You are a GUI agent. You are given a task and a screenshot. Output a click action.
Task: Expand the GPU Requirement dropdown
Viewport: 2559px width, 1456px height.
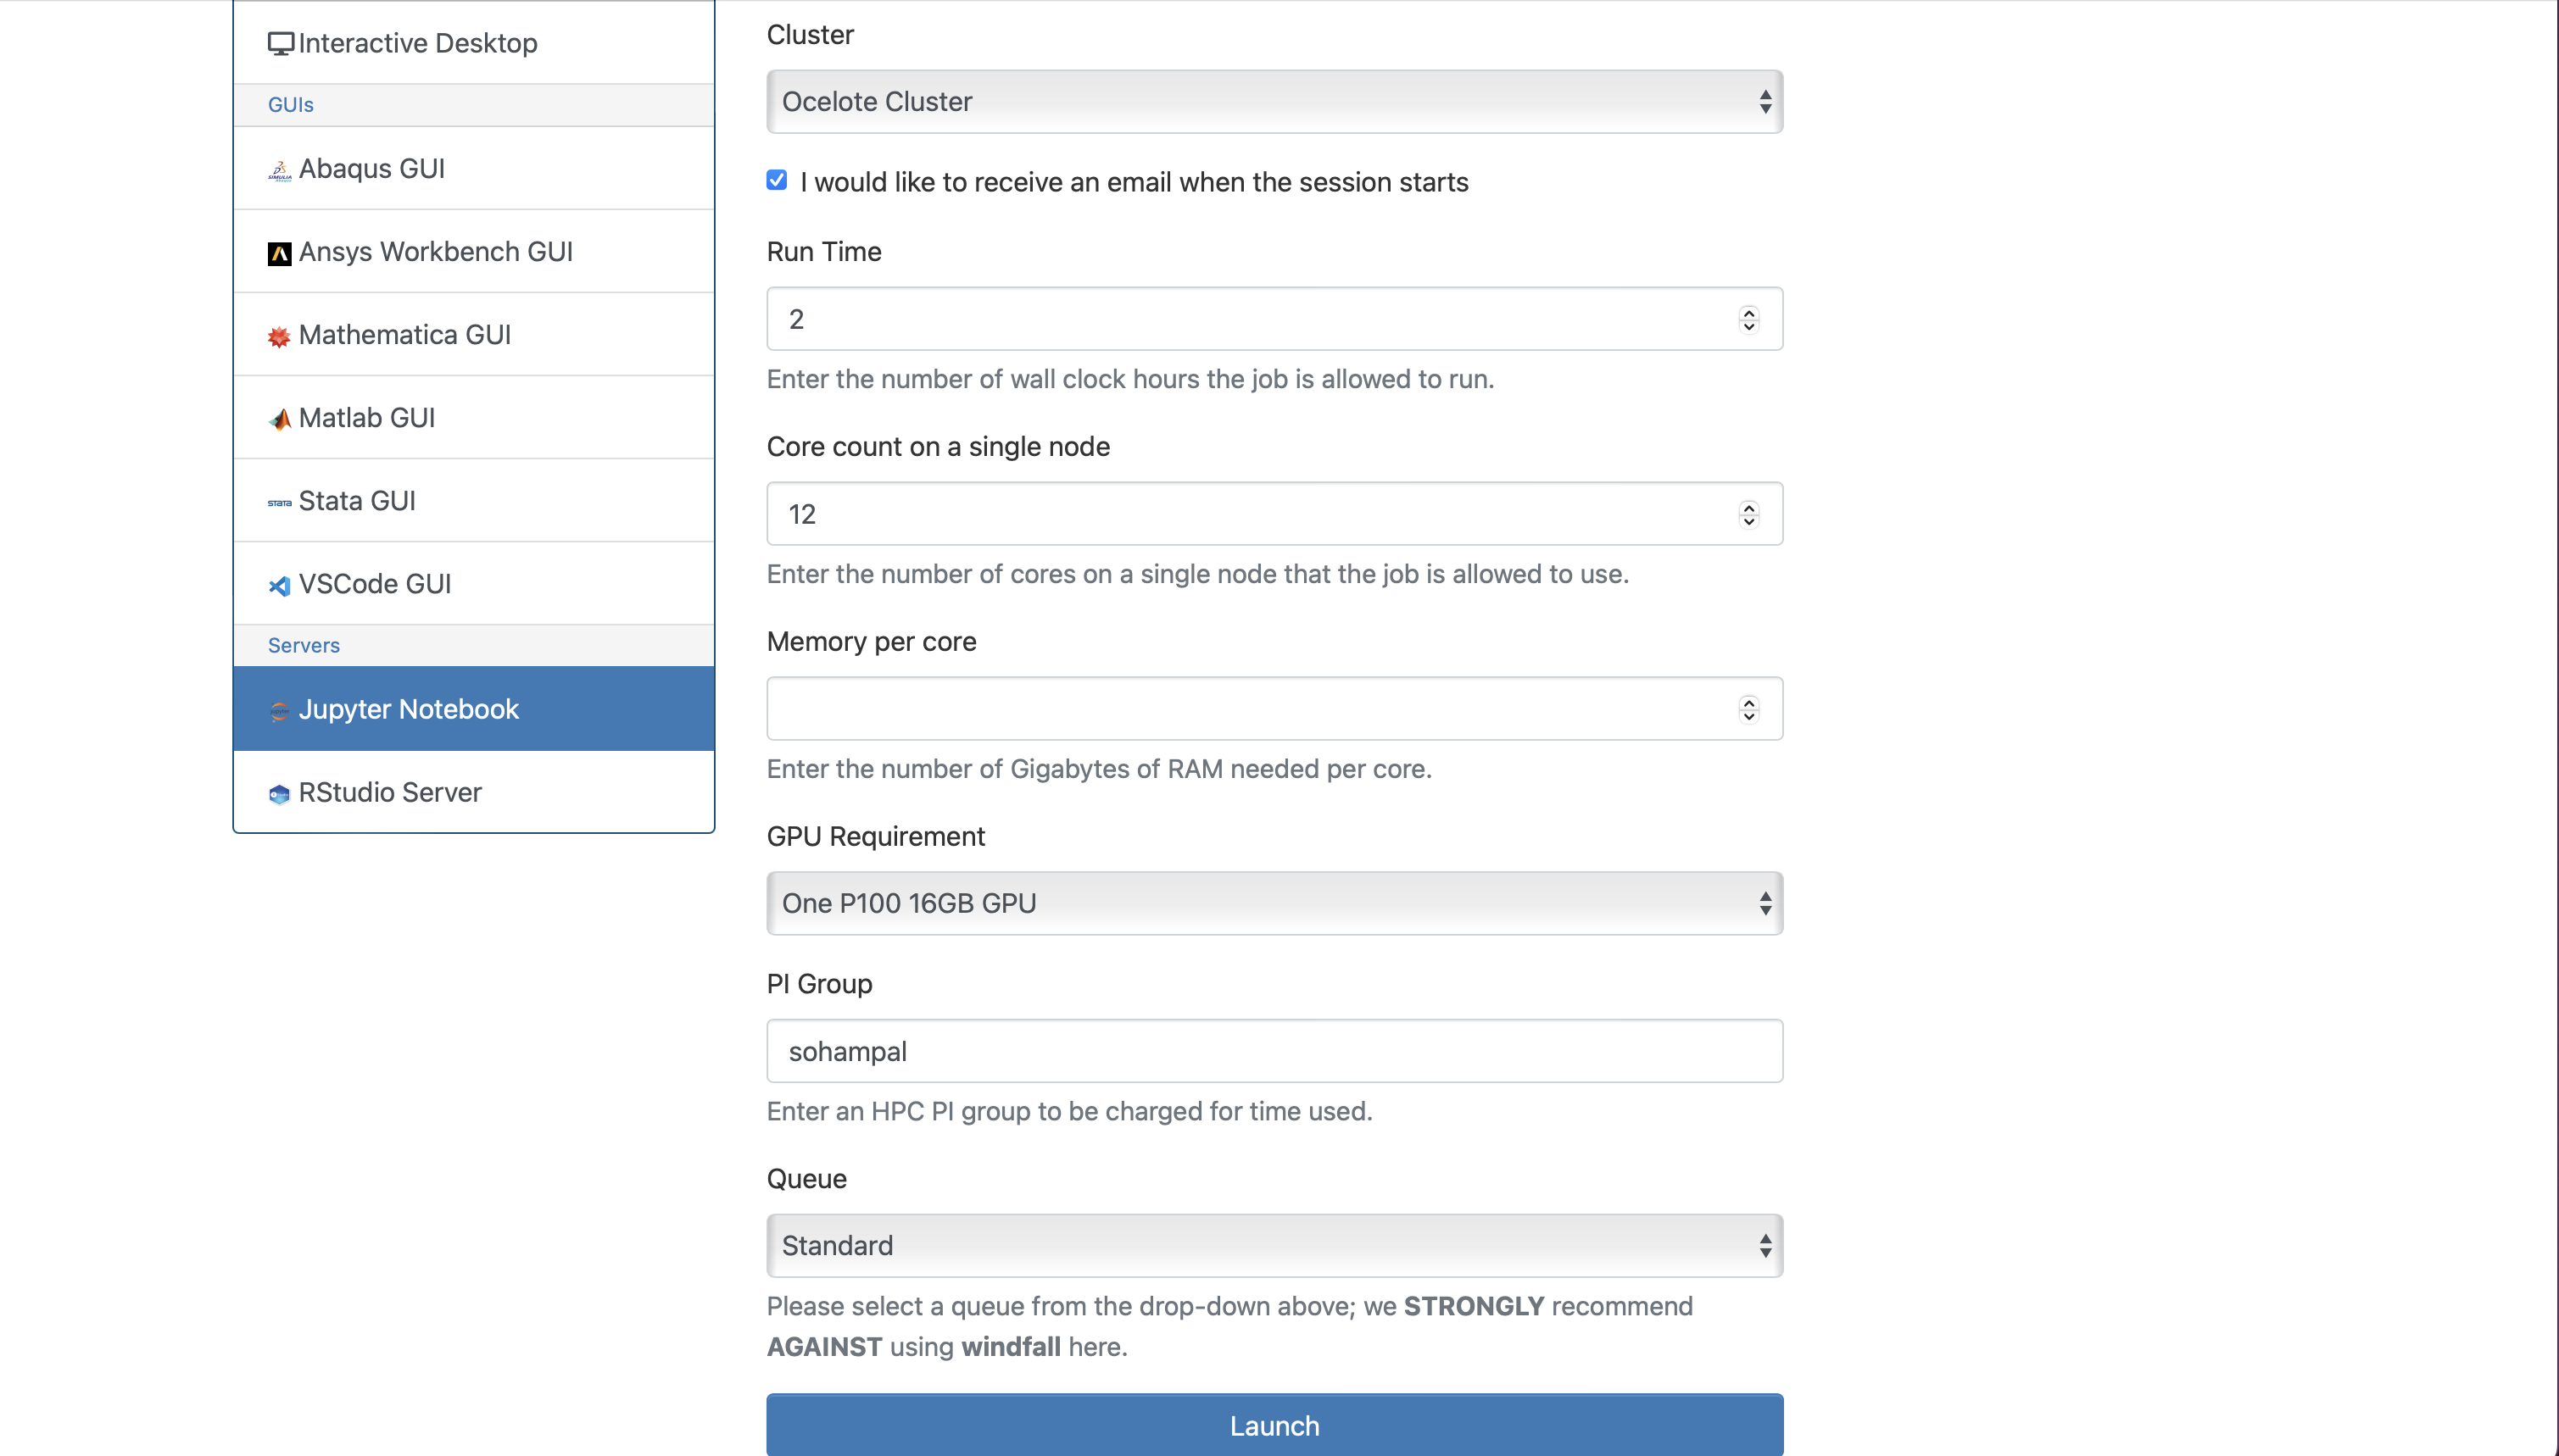pos(1274,903)
